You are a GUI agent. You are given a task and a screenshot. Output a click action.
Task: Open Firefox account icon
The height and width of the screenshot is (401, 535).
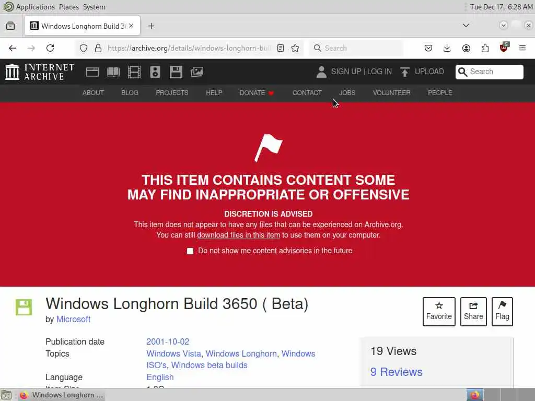tap(466, 48)
